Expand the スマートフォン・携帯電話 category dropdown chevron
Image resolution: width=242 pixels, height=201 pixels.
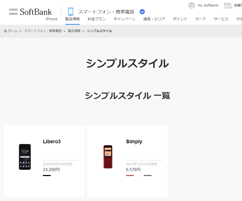tap(142, 12)
